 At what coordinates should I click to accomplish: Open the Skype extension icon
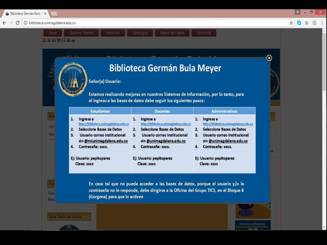[x=299, y=23]
